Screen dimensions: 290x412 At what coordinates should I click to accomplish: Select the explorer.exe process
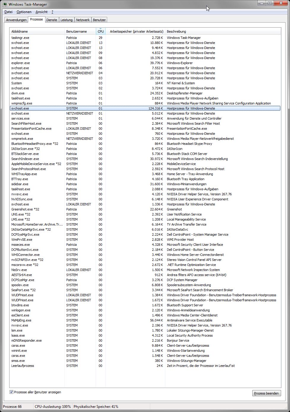click(x=145, y=63)
